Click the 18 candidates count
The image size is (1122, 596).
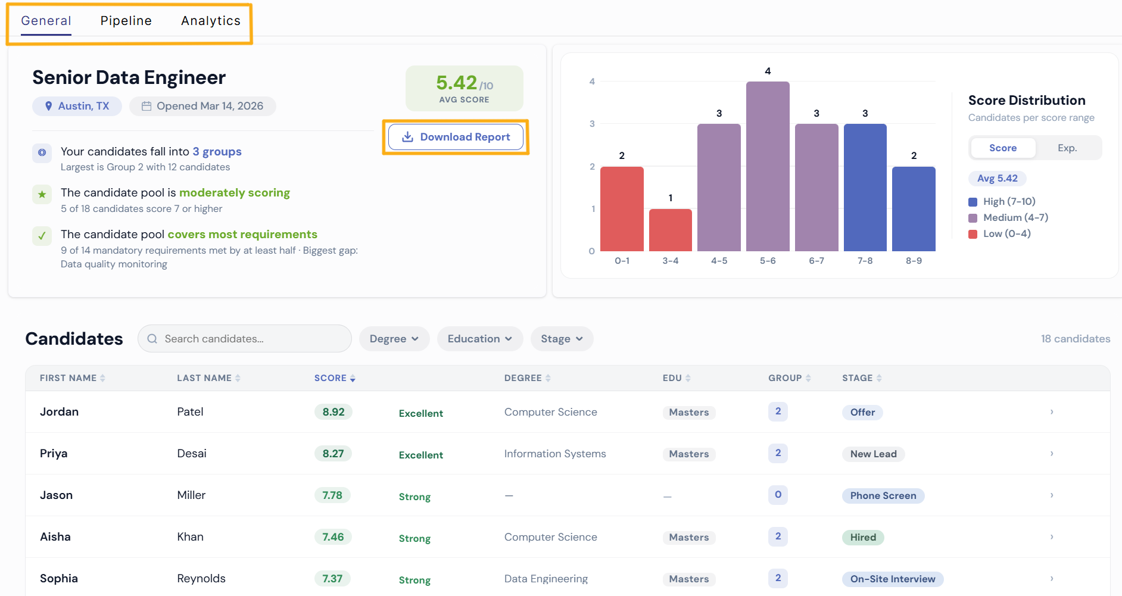coord(1076,339)
